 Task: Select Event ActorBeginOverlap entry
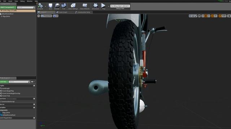coord(11,94)
